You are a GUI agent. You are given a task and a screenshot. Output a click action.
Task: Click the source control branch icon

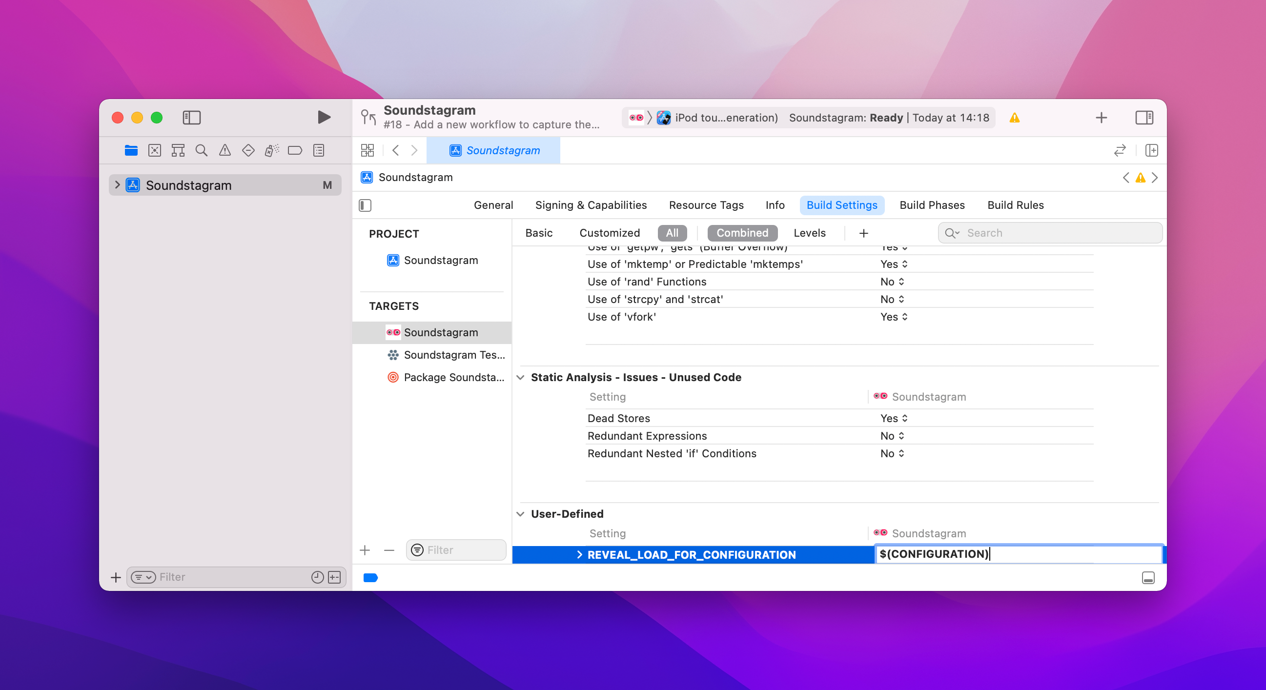[x=368, y=118]
